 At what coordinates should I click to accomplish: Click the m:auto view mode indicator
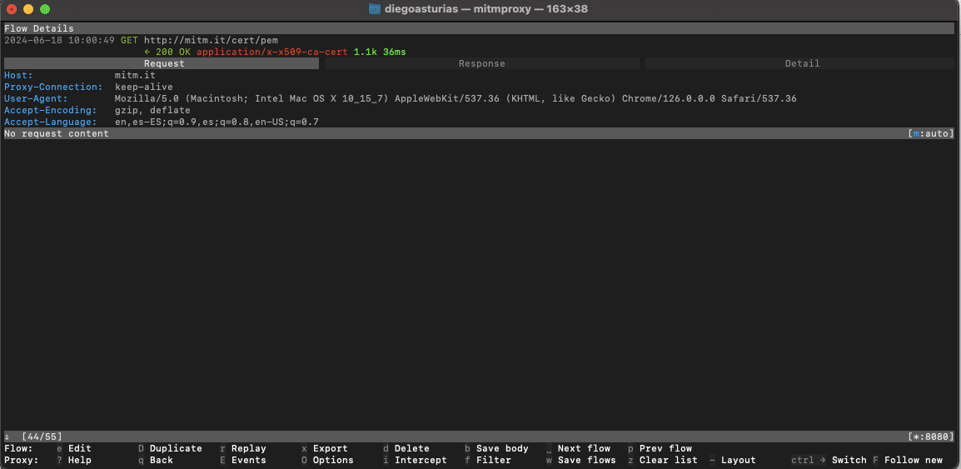[x=931, y=133]
